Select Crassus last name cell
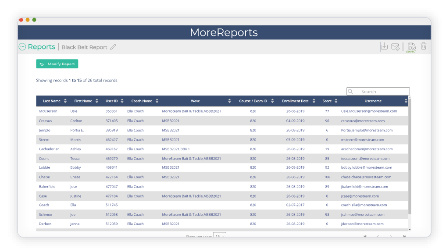446x252 pixels. point(45,121)
